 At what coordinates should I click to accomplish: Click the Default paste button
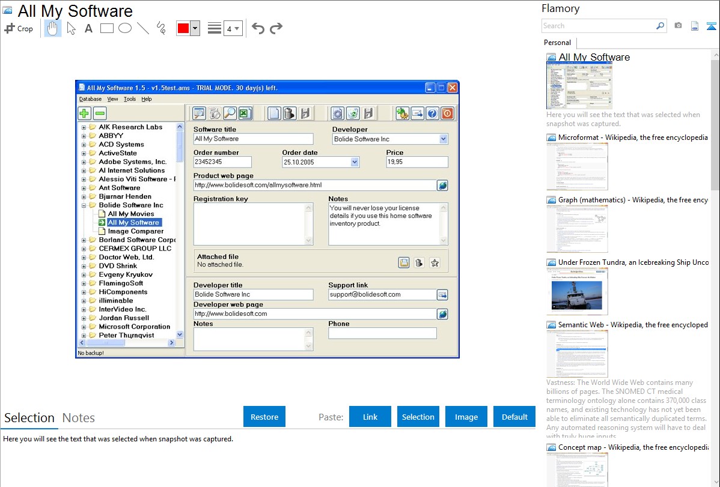click(514, 417)
